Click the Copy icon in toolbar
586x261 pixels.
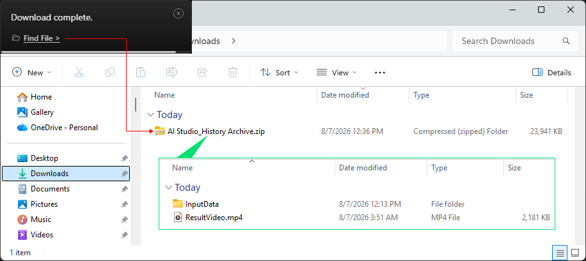coord(110,72)
